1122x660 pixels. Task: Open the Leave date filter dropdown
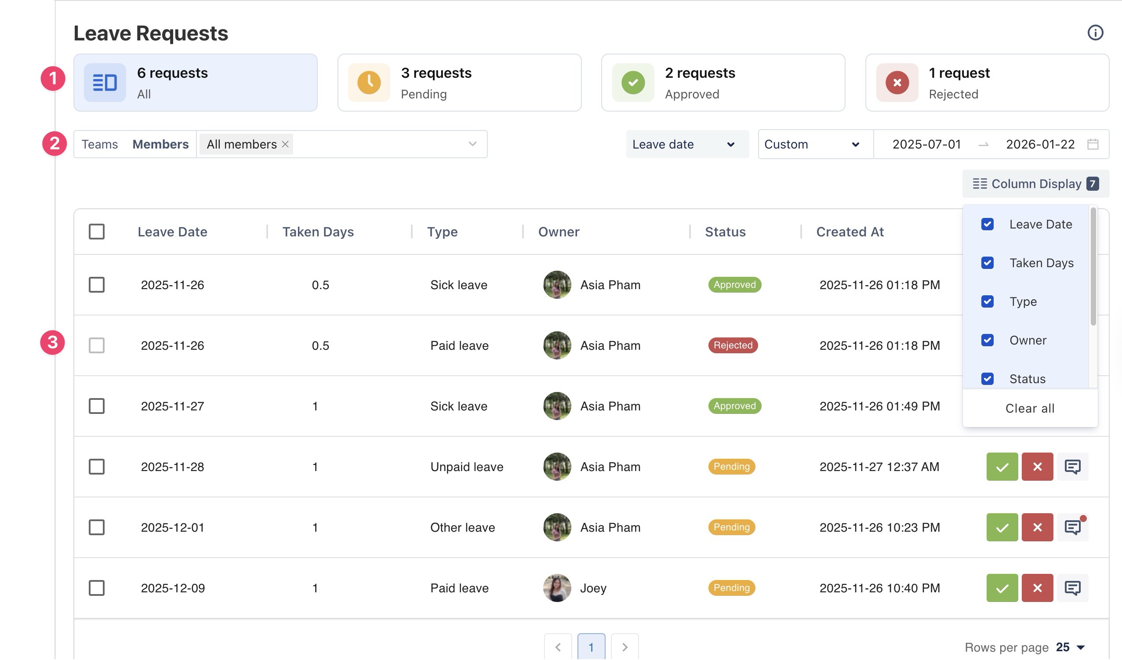tap(686, 144)
